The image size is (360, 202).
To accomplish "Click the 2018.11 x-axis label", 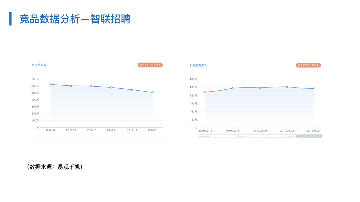I will coord(112,130).
